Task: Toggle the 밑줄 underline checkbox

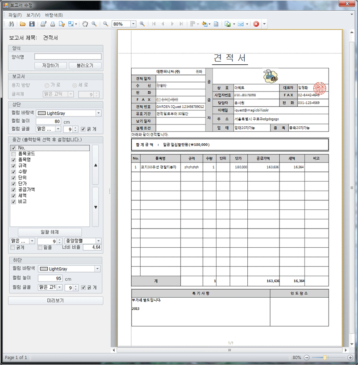Action: pos(40,247)
